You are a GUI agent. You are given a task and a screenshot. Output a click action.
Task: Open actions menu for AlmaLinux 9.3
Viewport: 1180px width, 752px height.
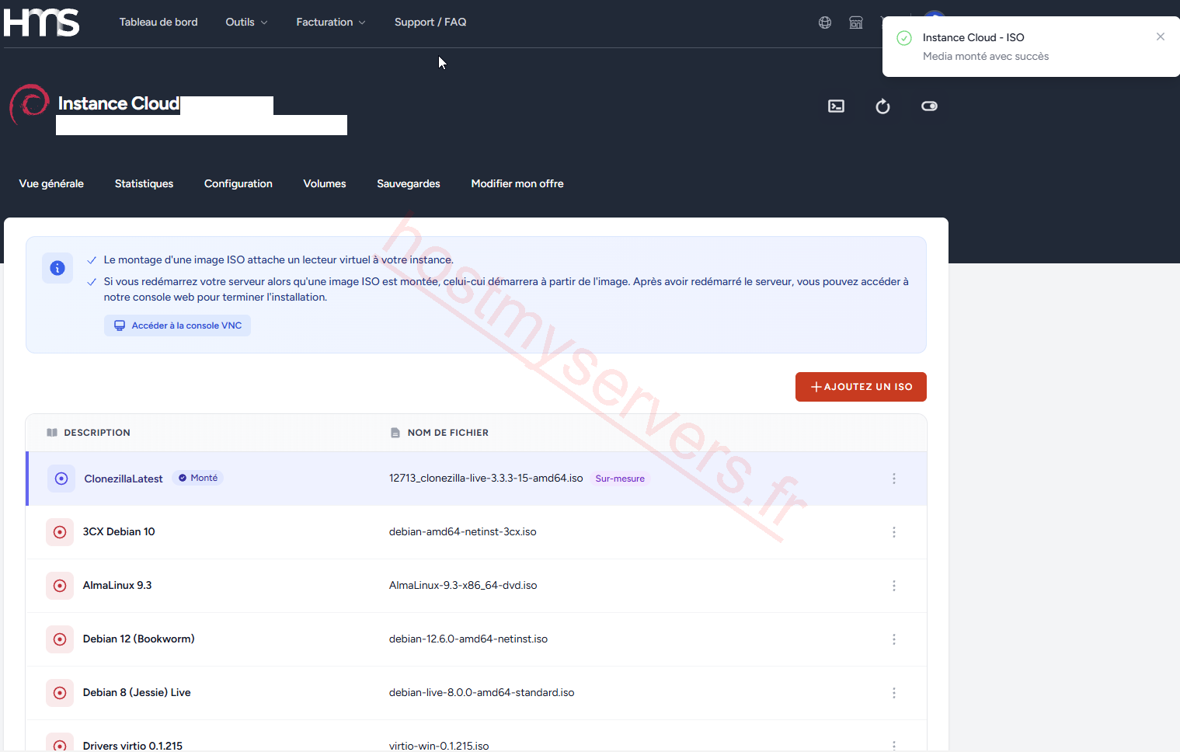click(x=894, y=586)
